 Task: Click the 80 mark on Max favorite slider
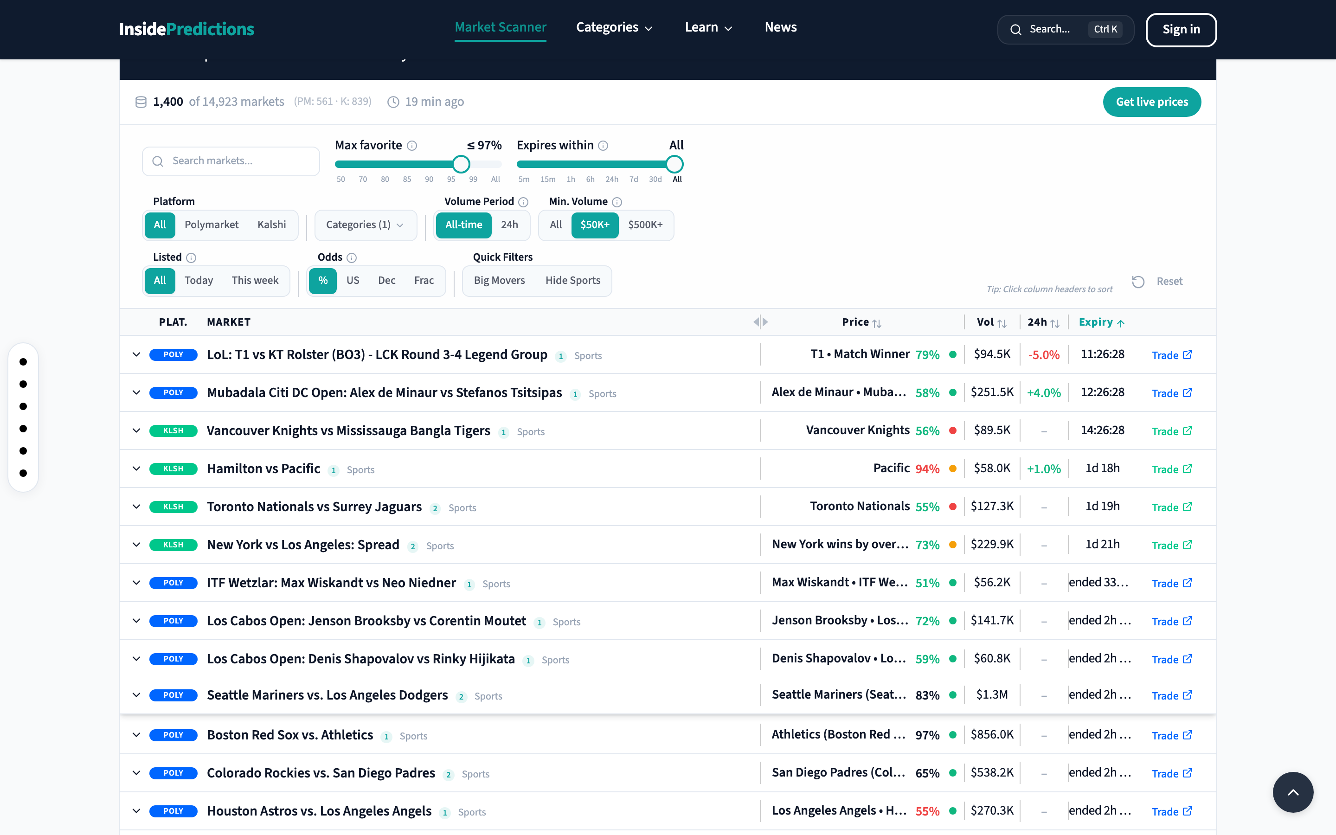pyautogui.click(x=385, y=180)
